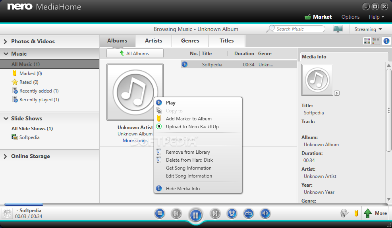Image resolution: width=392 pixels, height=228 pixels.
Task: Click the search magnifier icon
Action: (270, 29)
